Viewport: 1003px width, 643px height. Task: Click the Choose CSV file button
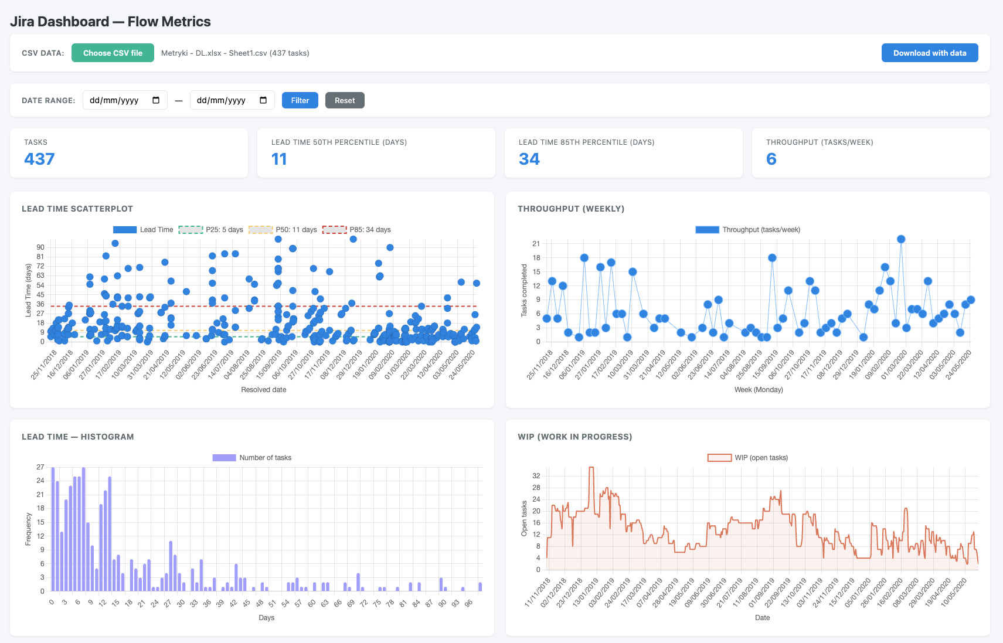click(113, 53)
